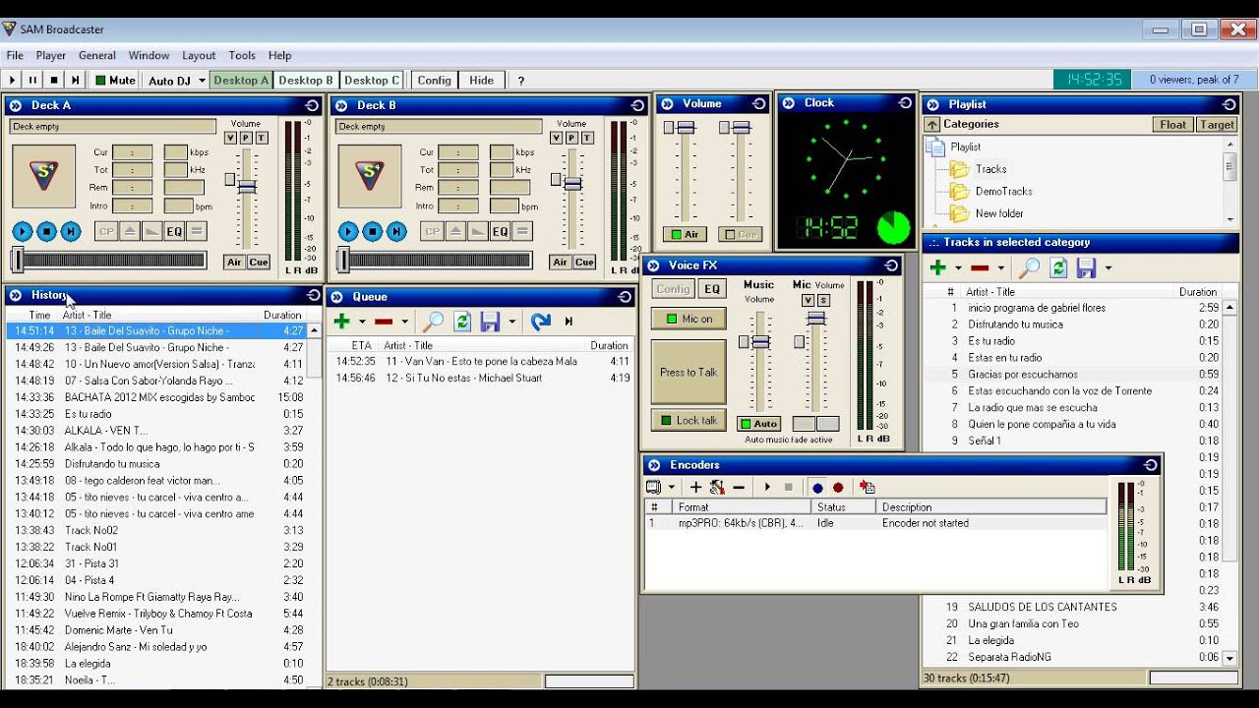
Task: Toggle Air output on Deck B
Action: pos(561,263)
